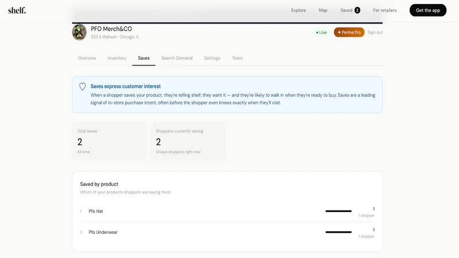Click the Perma Pro badge
The height and width of the screenshot is (258, 459).
point(349,32)
